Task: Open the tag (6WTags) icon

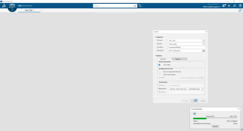Action: tap(140, 6)
